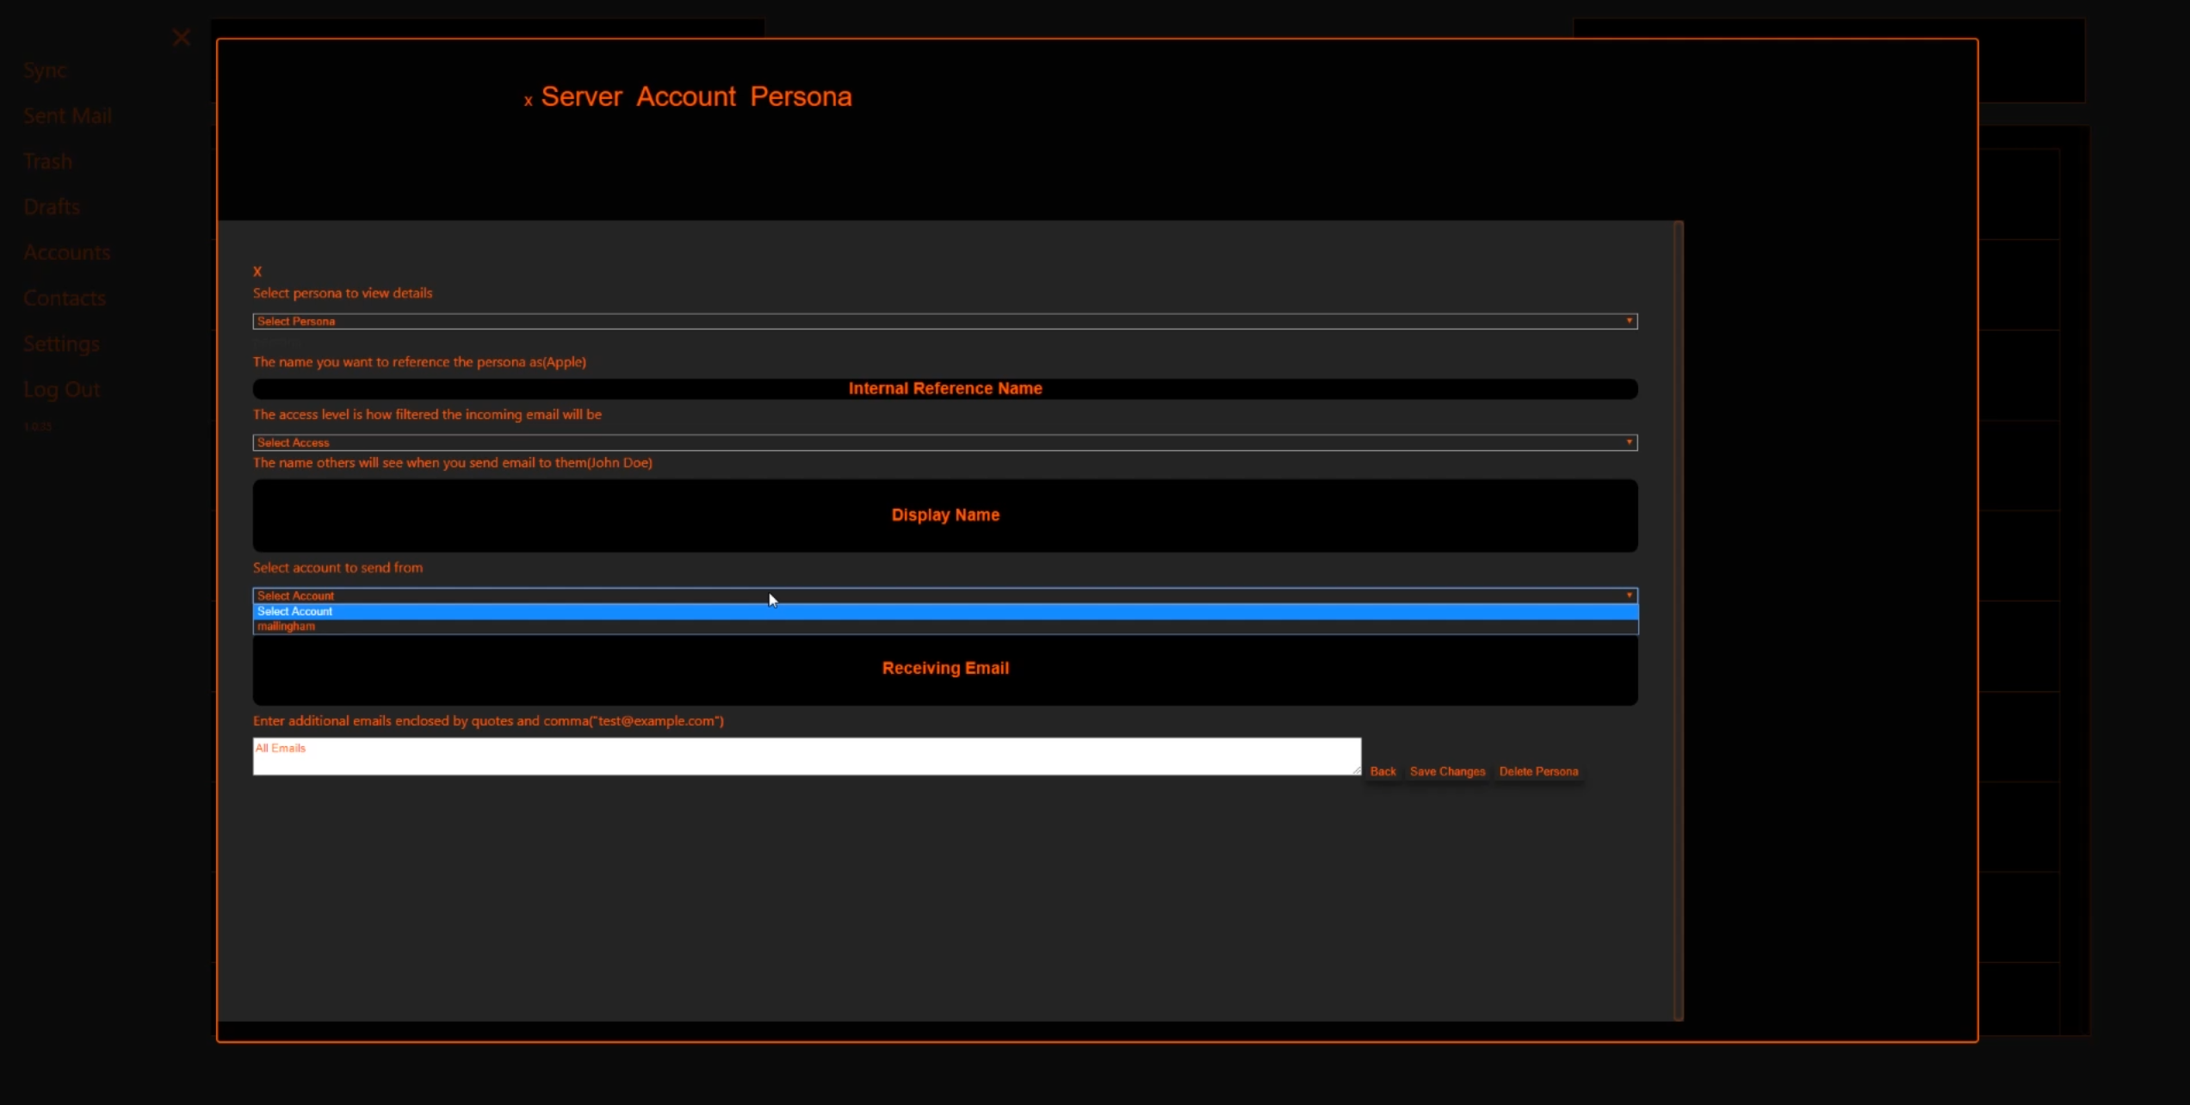Click small x beside the Server heading
Image resolution: width=2190 pixels, height=1105 pixels.
point(528,101)
